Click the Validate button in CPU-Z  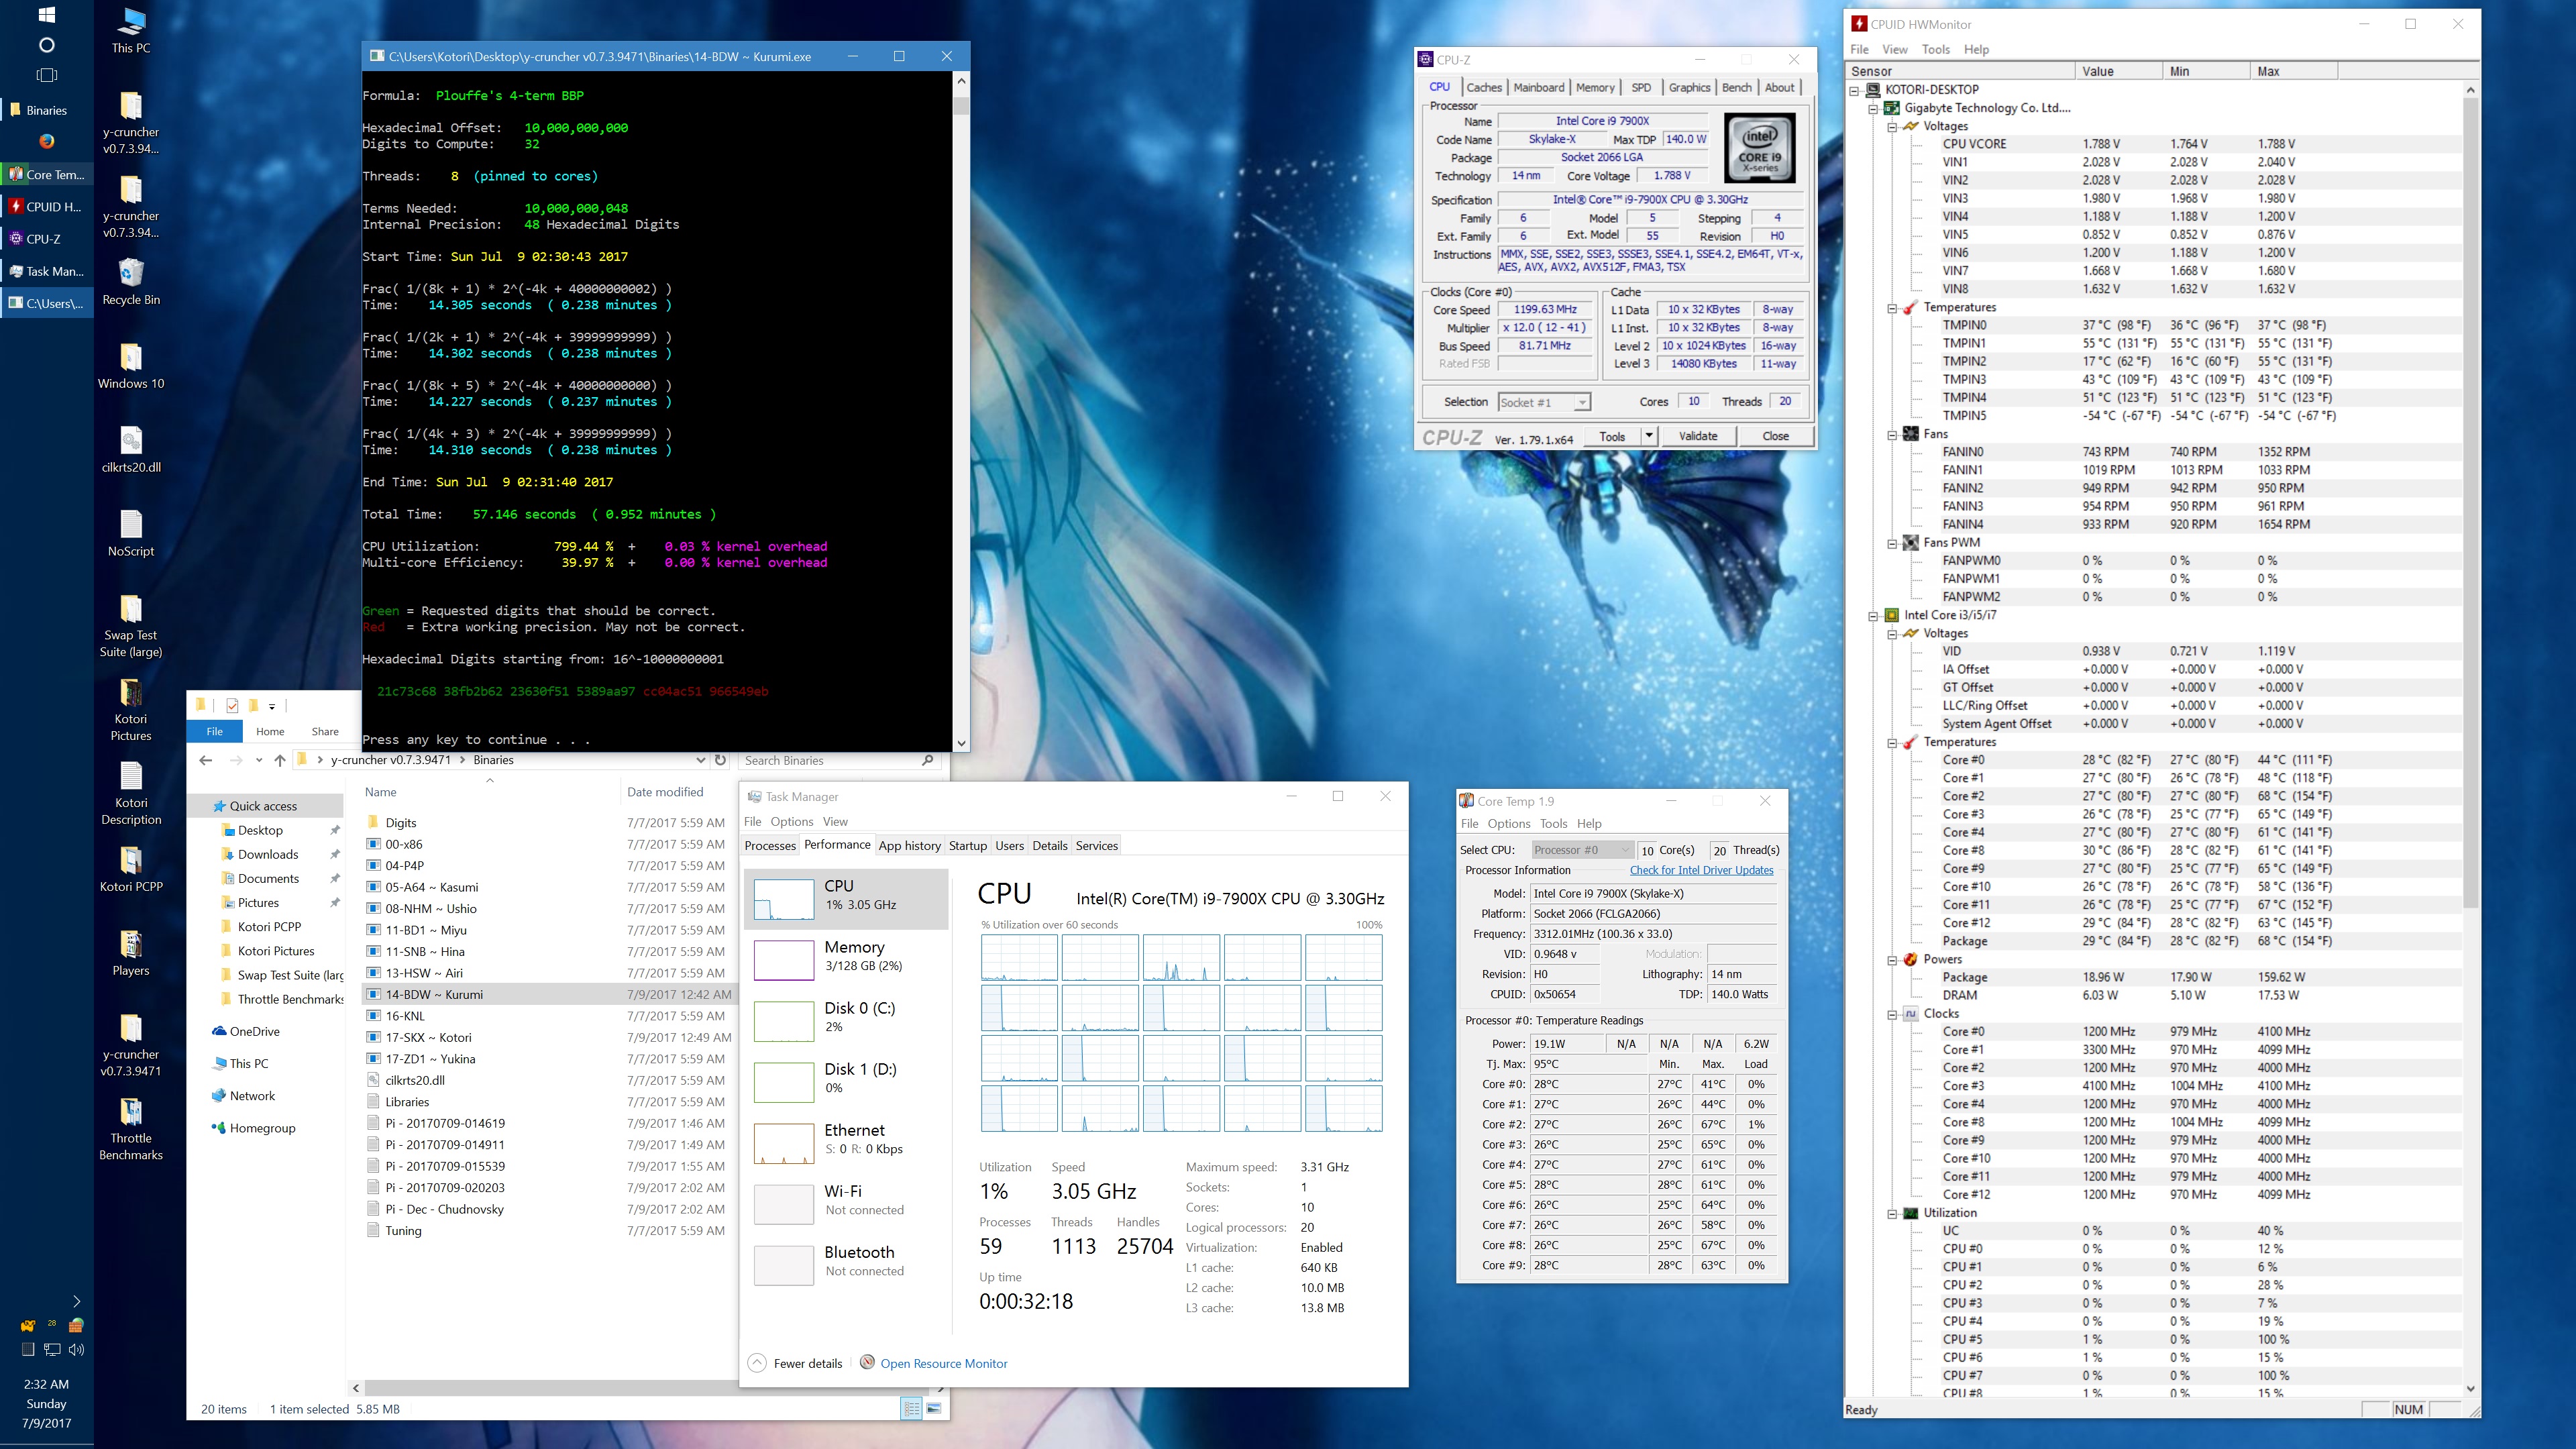pos(1697,436)
